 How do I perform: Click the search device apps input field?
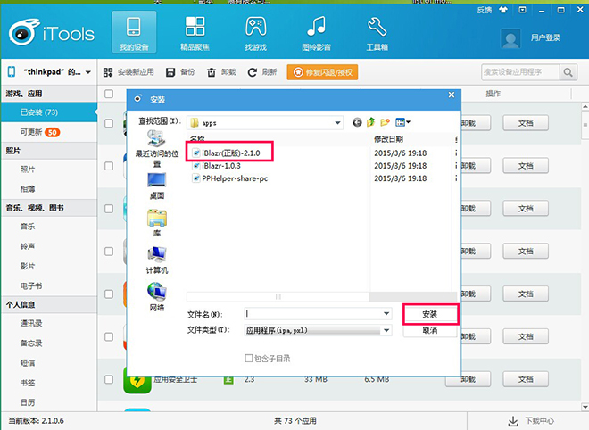(520, 72)
